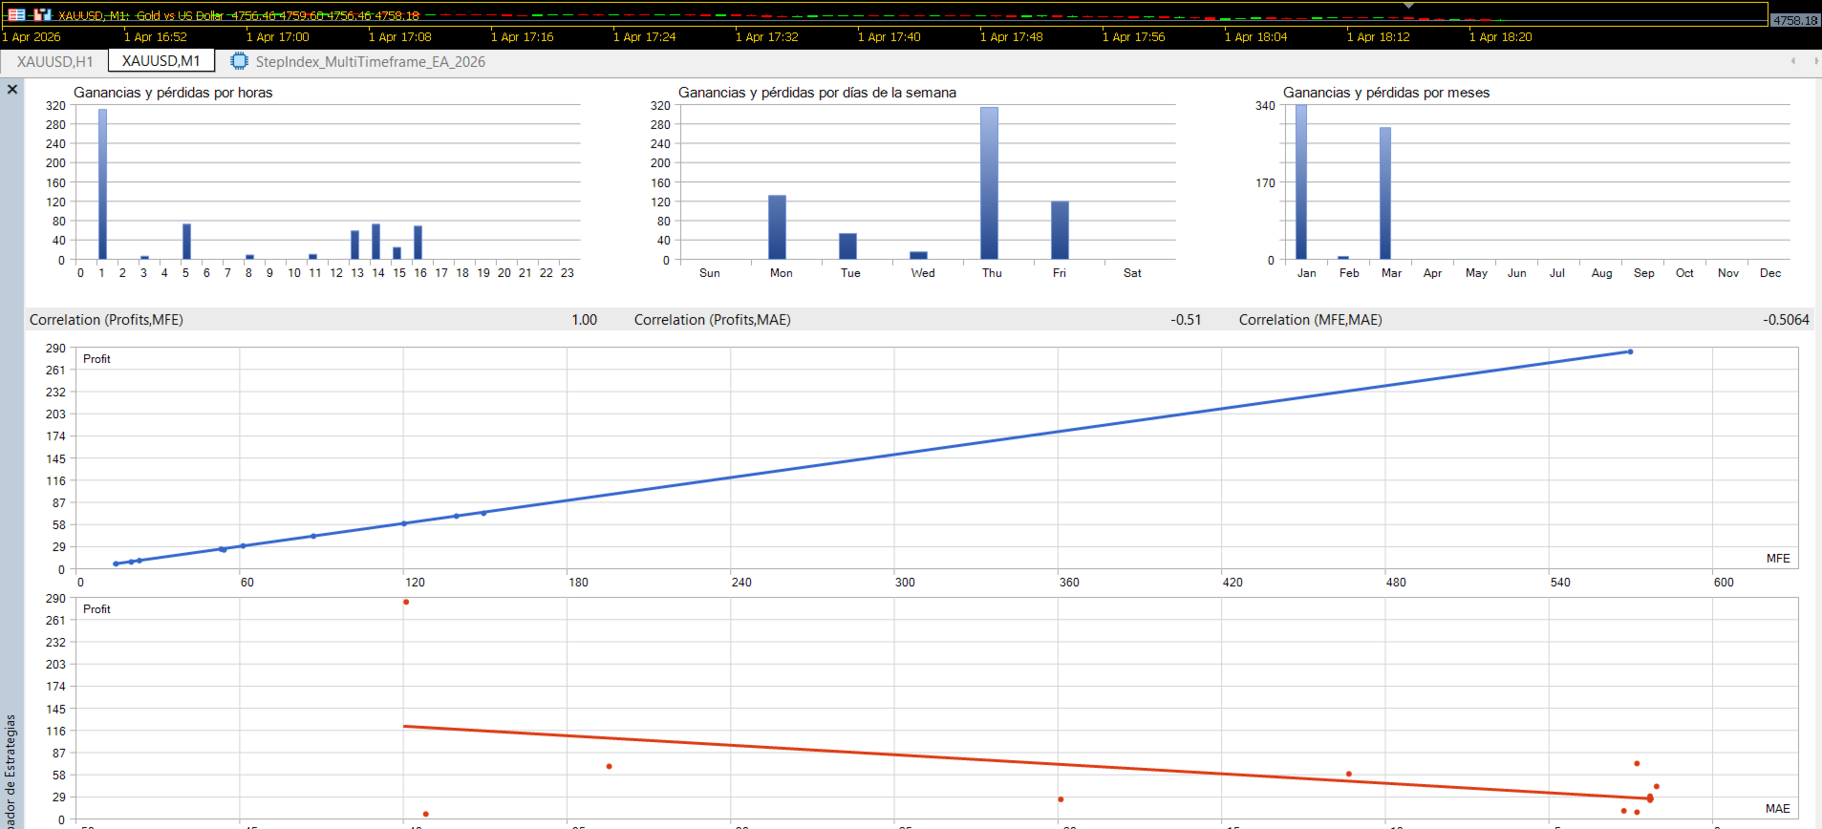Click the highest red MAE data point
This screenshot has width=1822, height=829.
click(x=406, y=603)
